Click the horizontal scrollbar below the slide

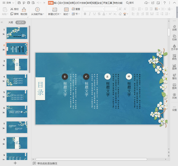coord(91,159)
